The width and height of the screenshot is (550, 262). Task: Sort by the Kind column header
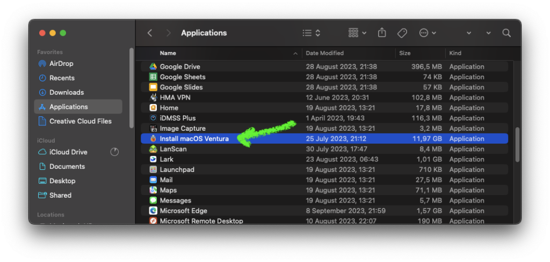(455, 53)
